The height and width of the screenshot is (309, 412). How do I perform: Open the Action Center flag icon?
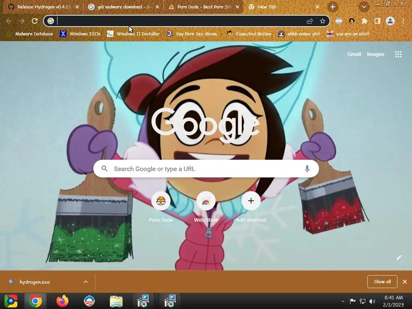352,301
